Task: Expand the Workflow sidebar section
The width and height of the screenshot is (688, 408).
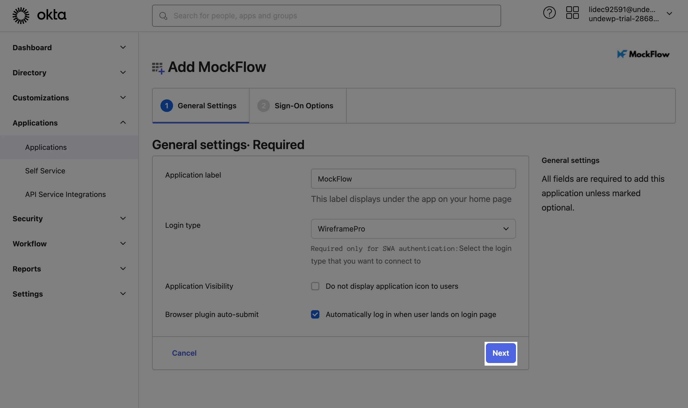Action: tap(69, 243)
